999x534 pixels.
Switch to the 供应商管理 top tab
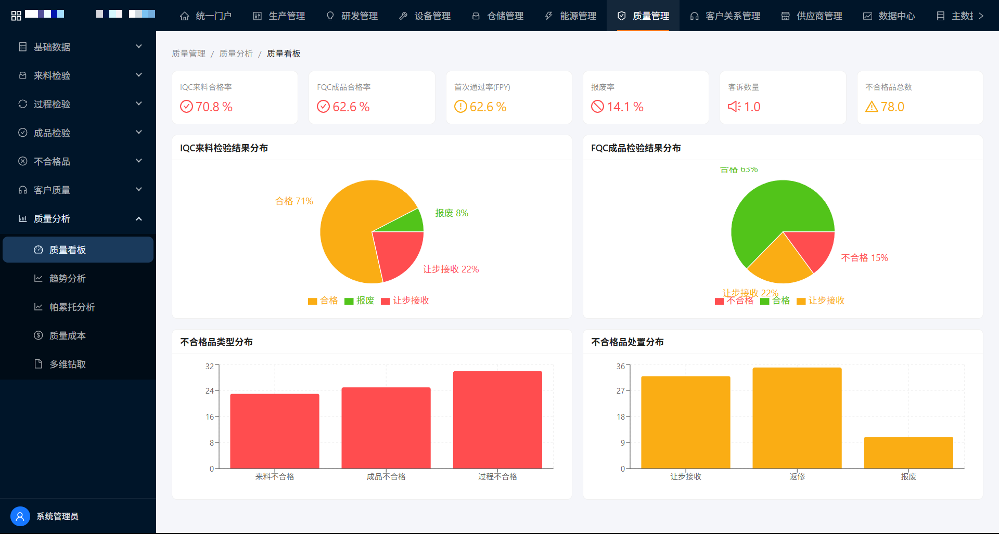coord(812,16)
